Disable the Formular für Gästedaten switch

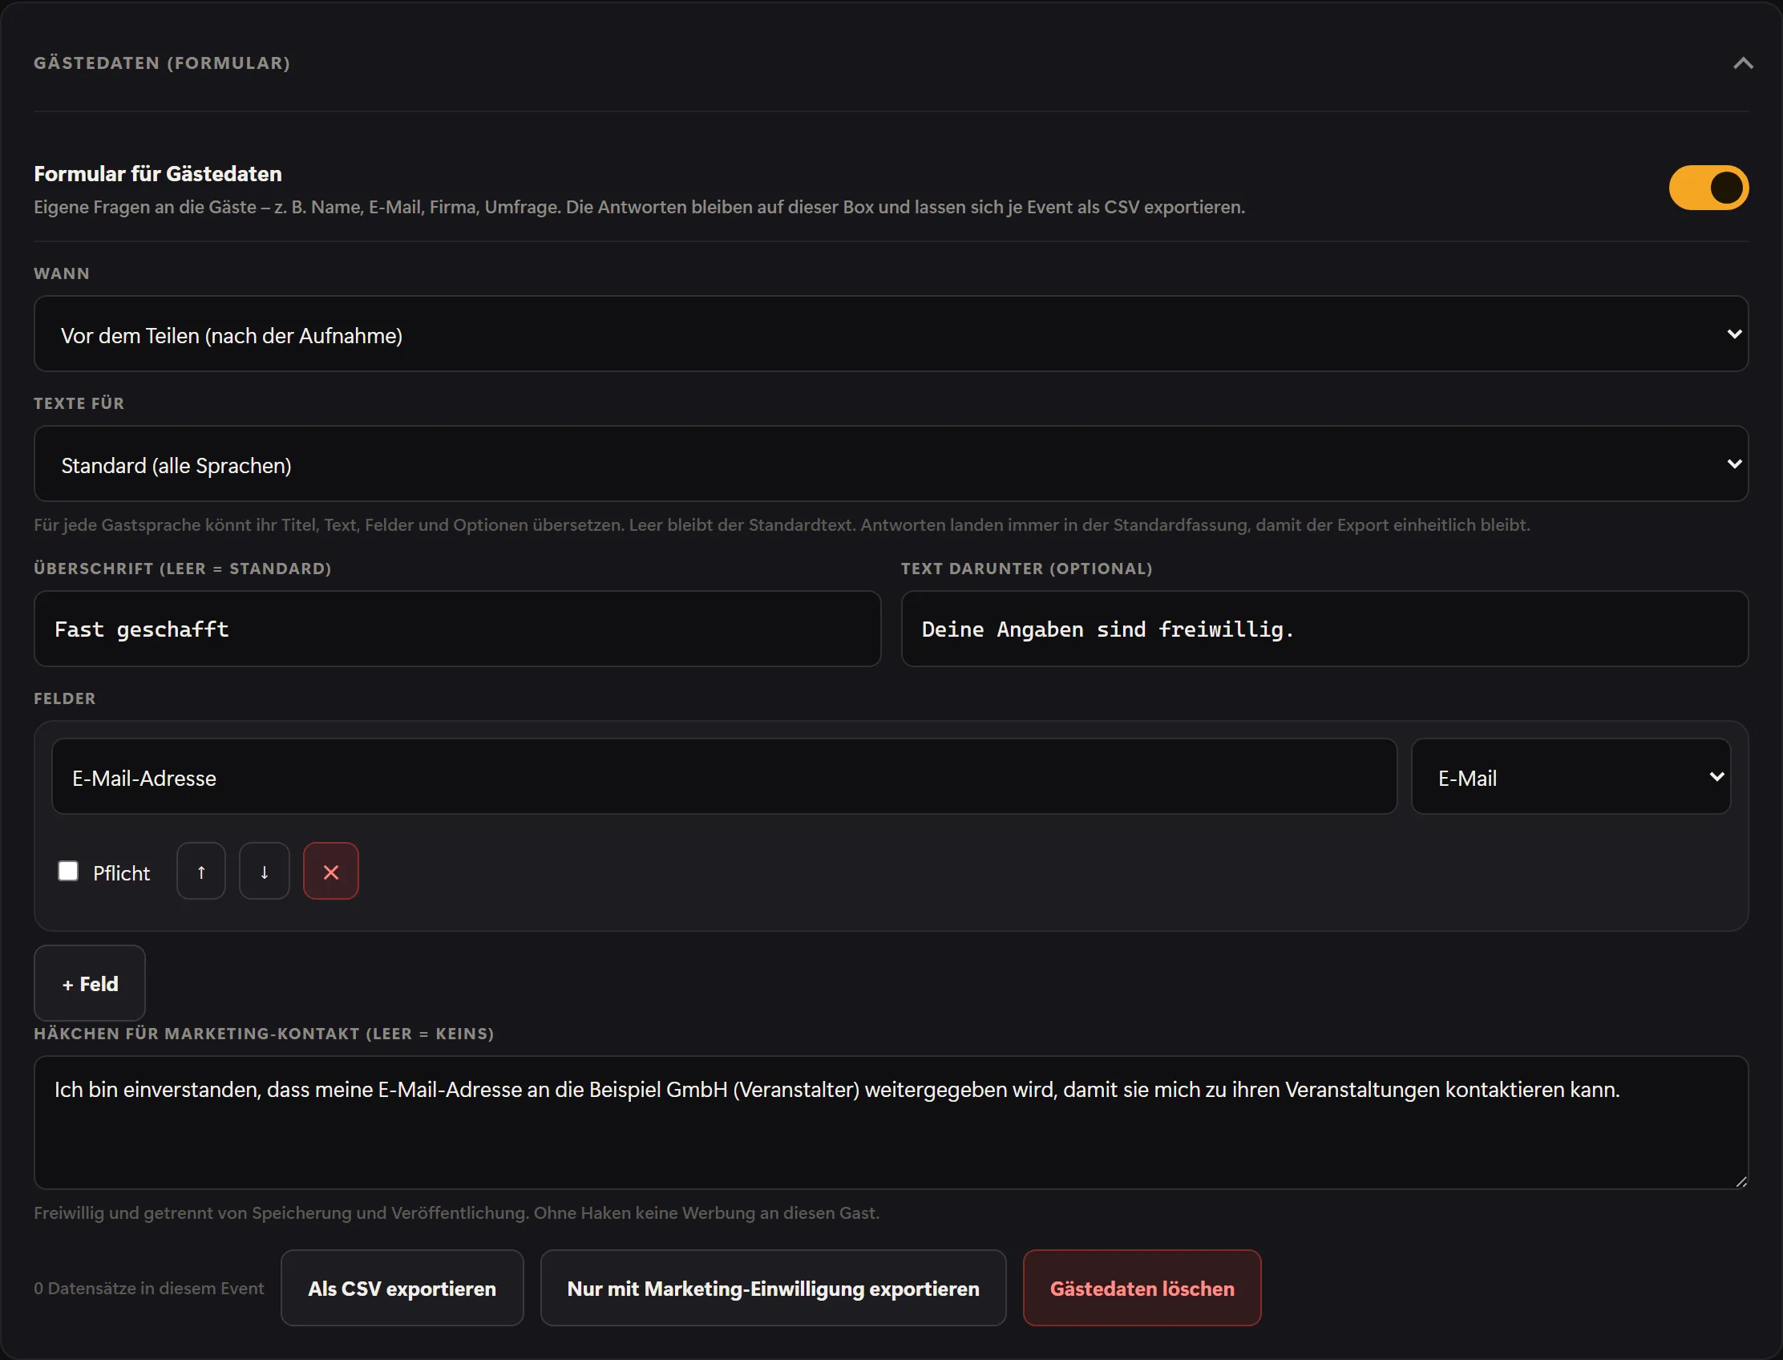pos(1708,188)
